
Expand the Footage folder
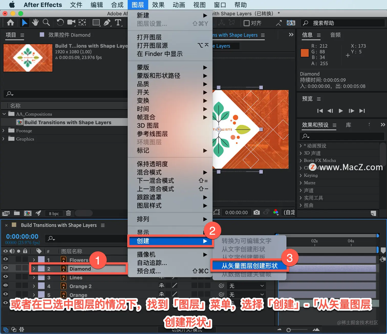tap(3, 131)
